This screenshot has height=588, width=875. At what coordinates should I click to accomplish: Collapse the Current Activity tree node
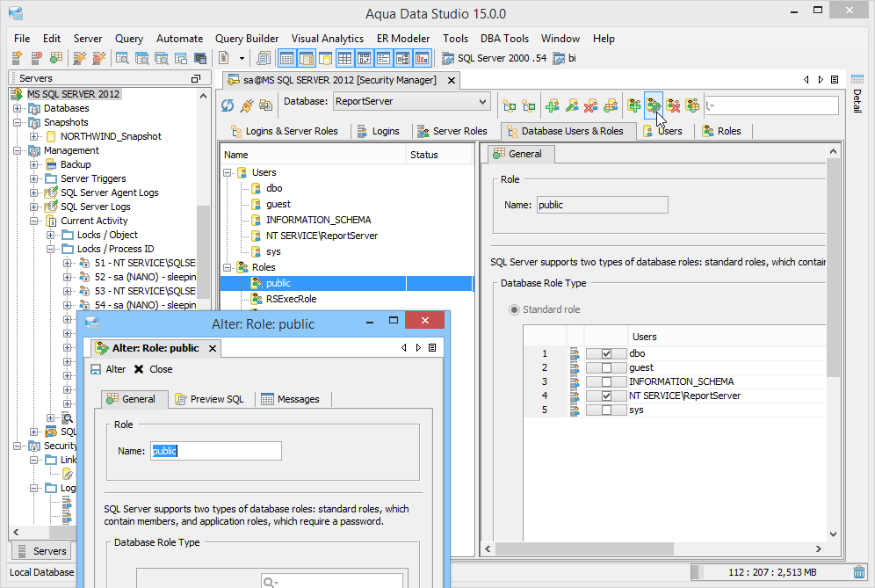click(x=34, y=221)
